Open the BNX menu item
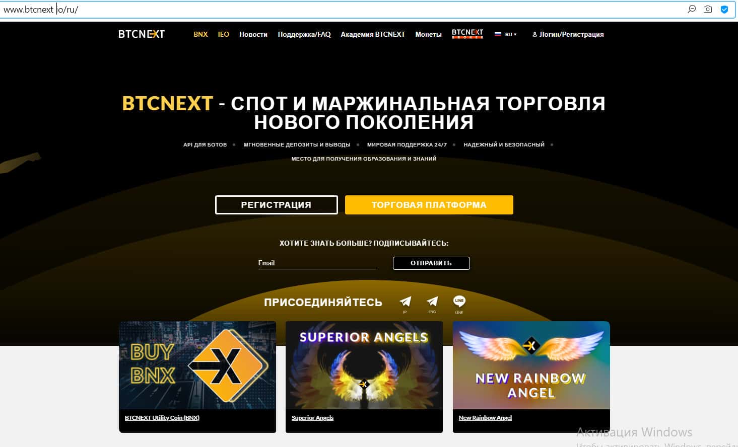The image size is (738, 447). 200,34
